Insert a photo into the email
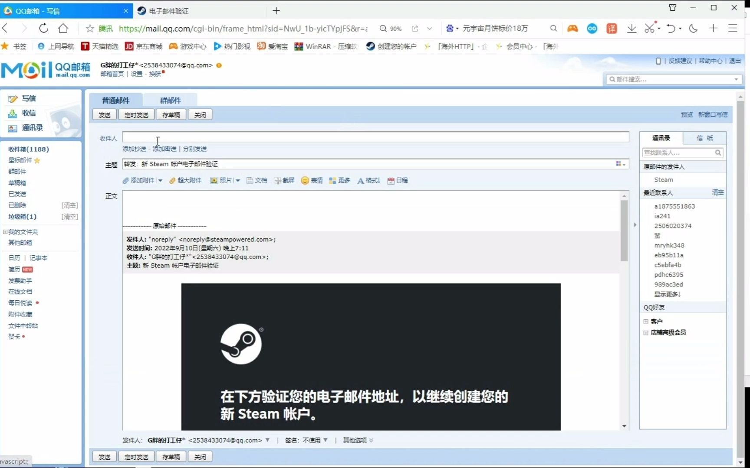 [222, 180]
